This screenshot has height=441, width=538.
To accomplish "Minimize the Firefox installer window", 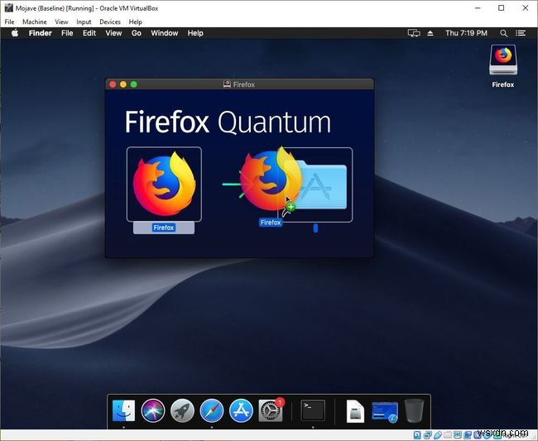I will tap(123, 84).
